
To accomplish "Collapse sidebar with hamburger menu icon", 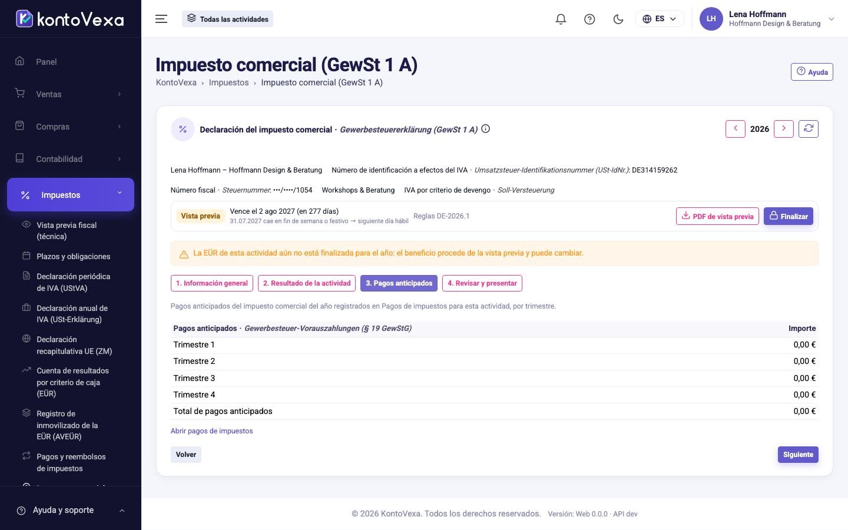I will 161,19.
